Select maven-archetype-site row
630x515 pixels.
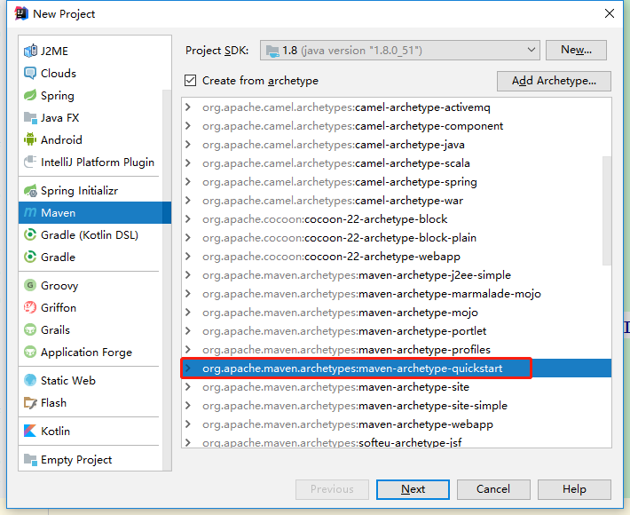(x=396, y=387)
